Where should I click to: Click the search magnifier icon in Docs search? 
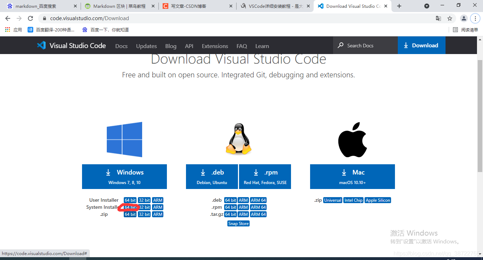coord(341,45)
